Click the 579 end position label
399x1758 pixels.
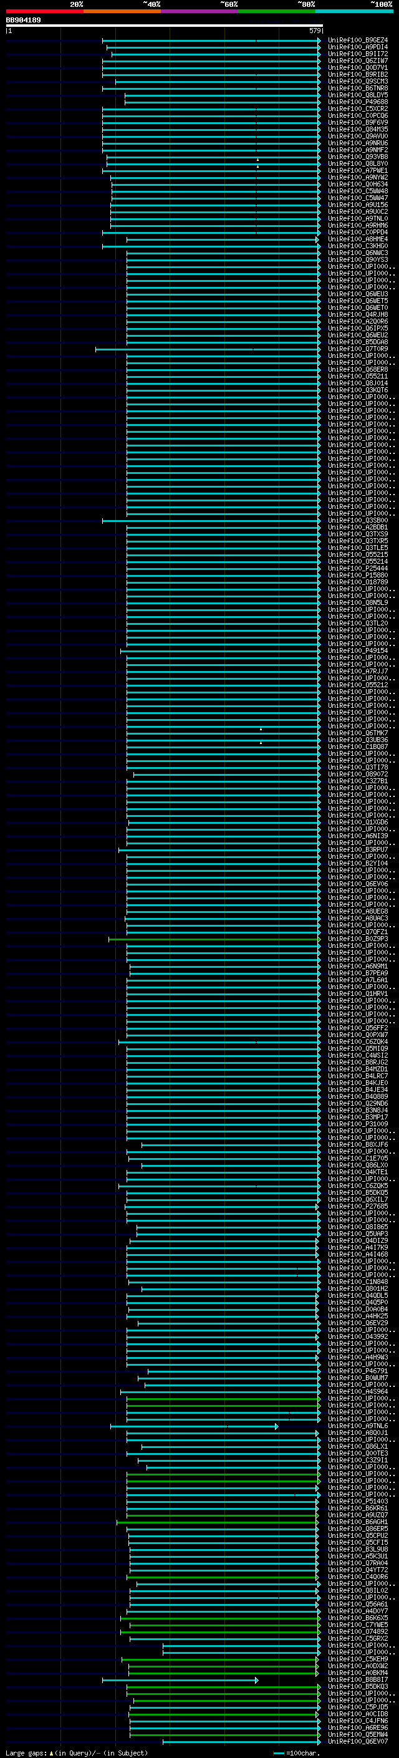(314, 31)
